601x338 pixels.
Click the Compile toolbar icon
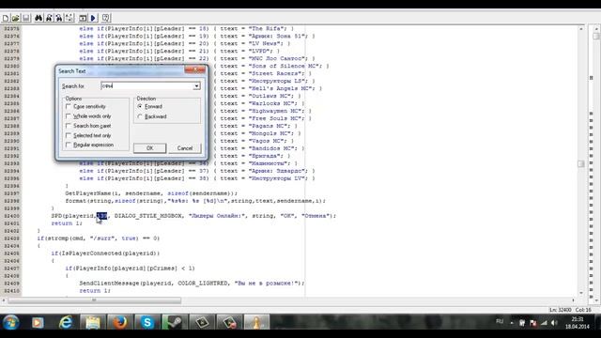(83, 18)
